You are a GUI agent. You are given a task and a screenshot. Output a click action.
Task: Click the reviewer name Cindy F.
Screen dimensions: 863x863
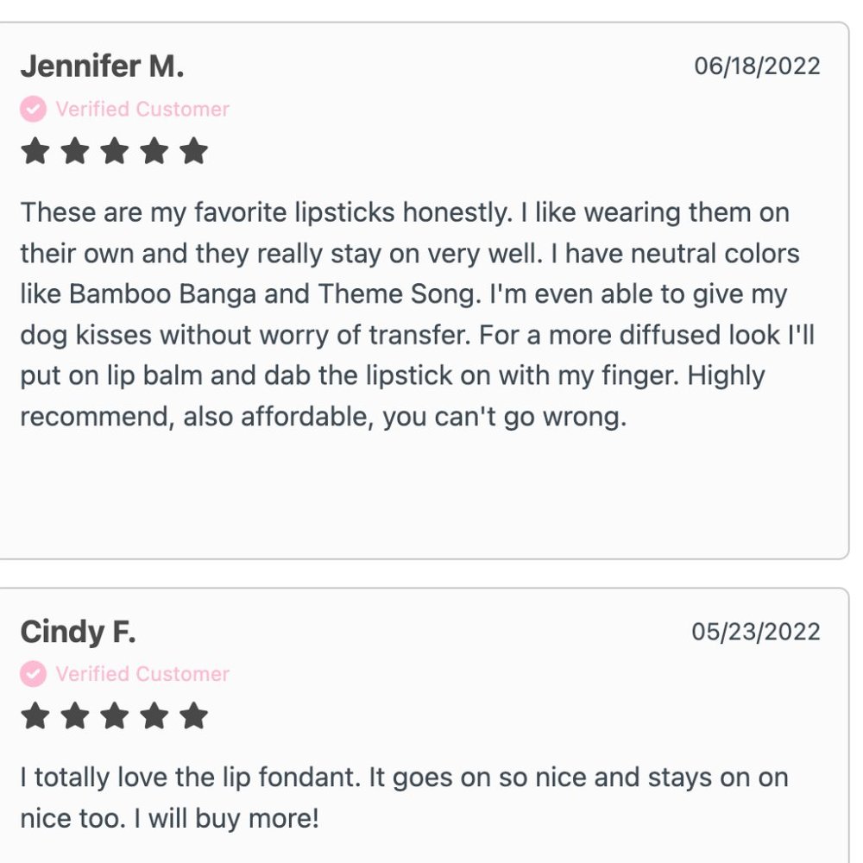[x=78, y=632]
